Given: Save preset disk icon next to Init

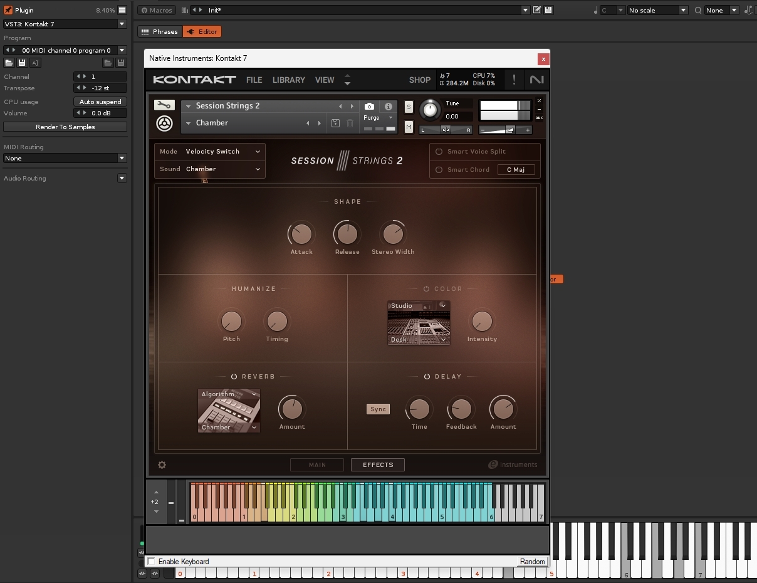Looking at the screenshot, I should click(548, 10).
